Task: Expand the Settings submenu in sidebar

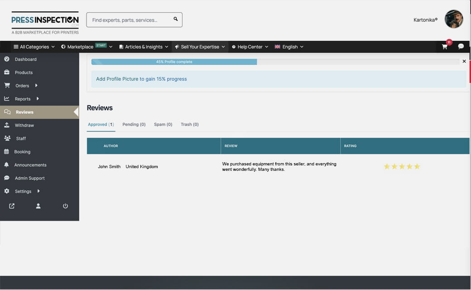Action: click(23, 191)
